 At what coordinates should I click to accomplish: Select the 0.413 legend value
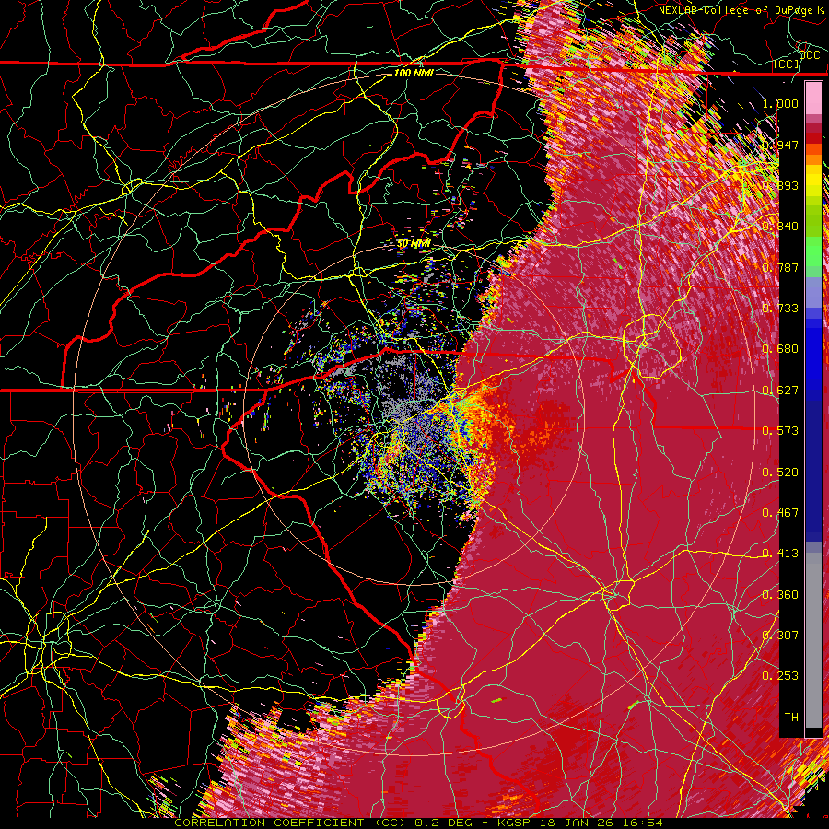coord(780,554)
